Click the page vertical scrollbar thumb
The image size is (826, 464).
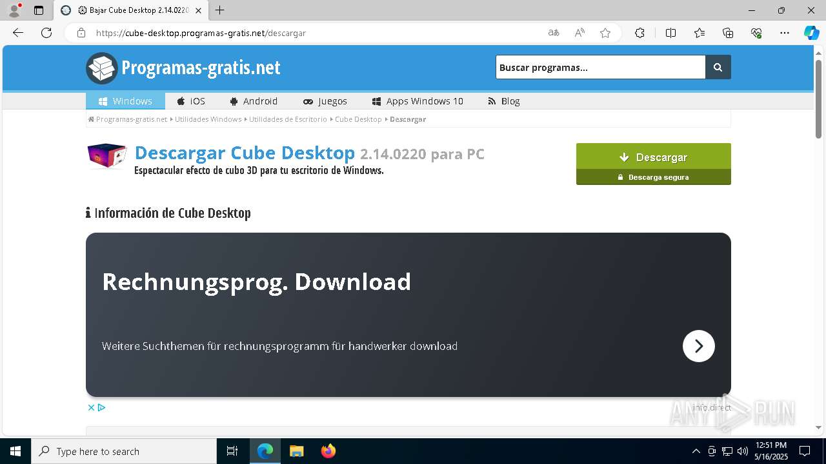(818, 98)
